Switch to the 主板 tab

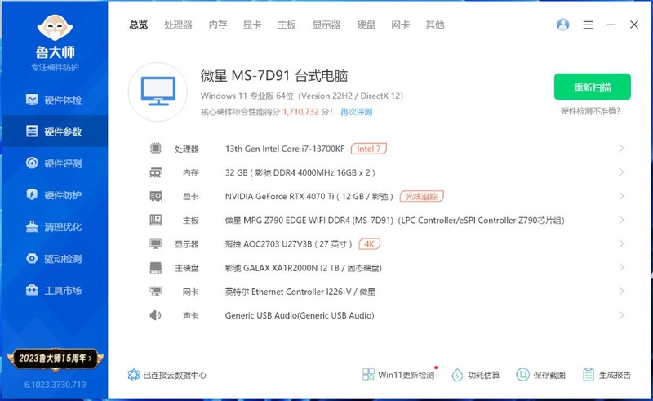pyautogui.click(x=287, y=25)
